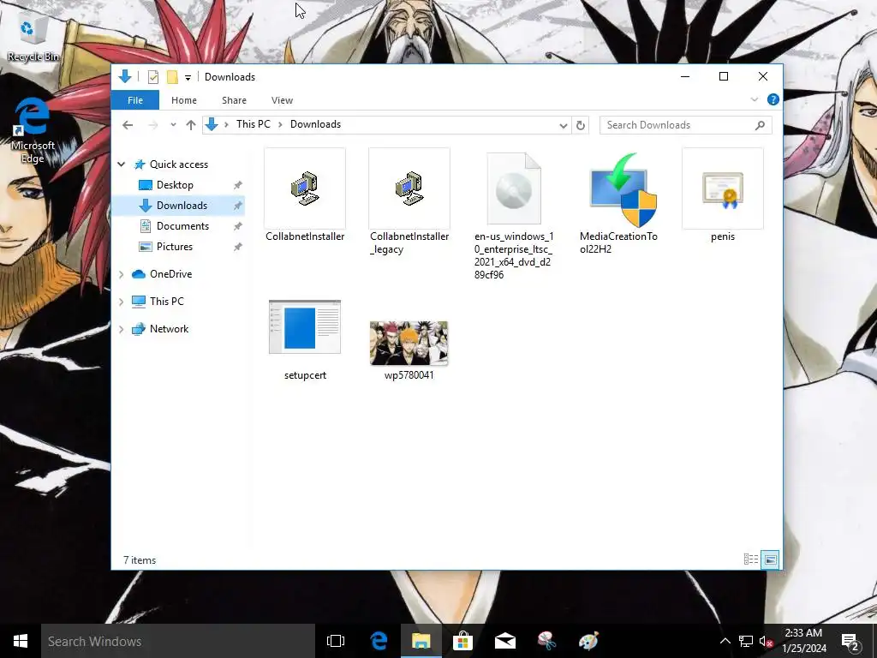Select the en-us_windows_10_enterprise ISO disc icon
Viewport: 877px width, 658px height.
tap(514, 188)
